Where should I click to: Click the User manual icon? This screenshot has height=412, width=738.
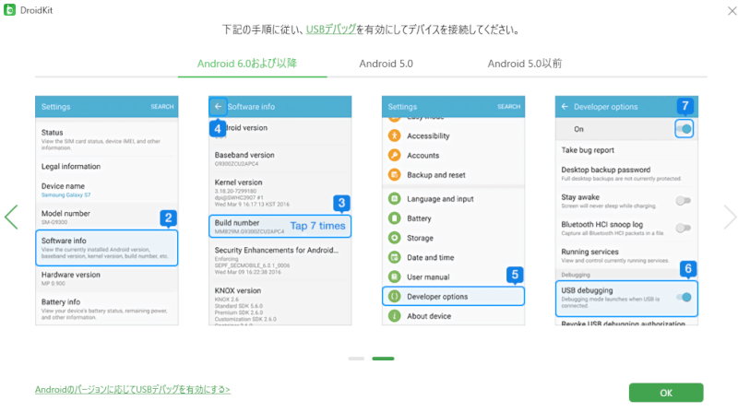point(395,277)
